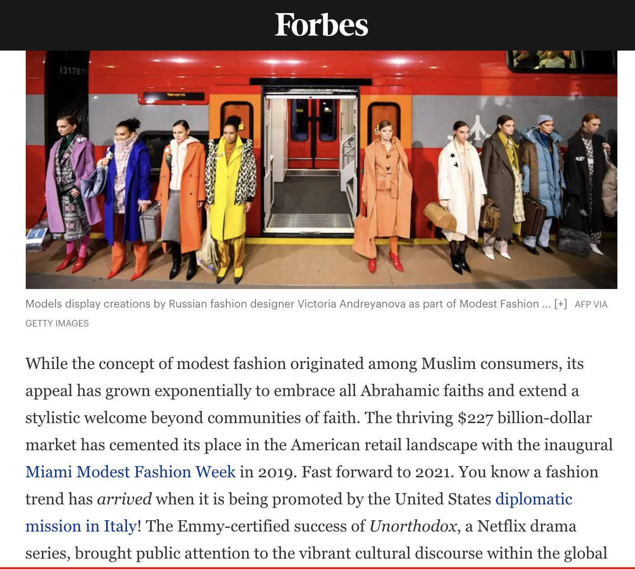635x569 pixels.
Task: Click the word 'diplomatic' link text
Action: pos(534,499)
